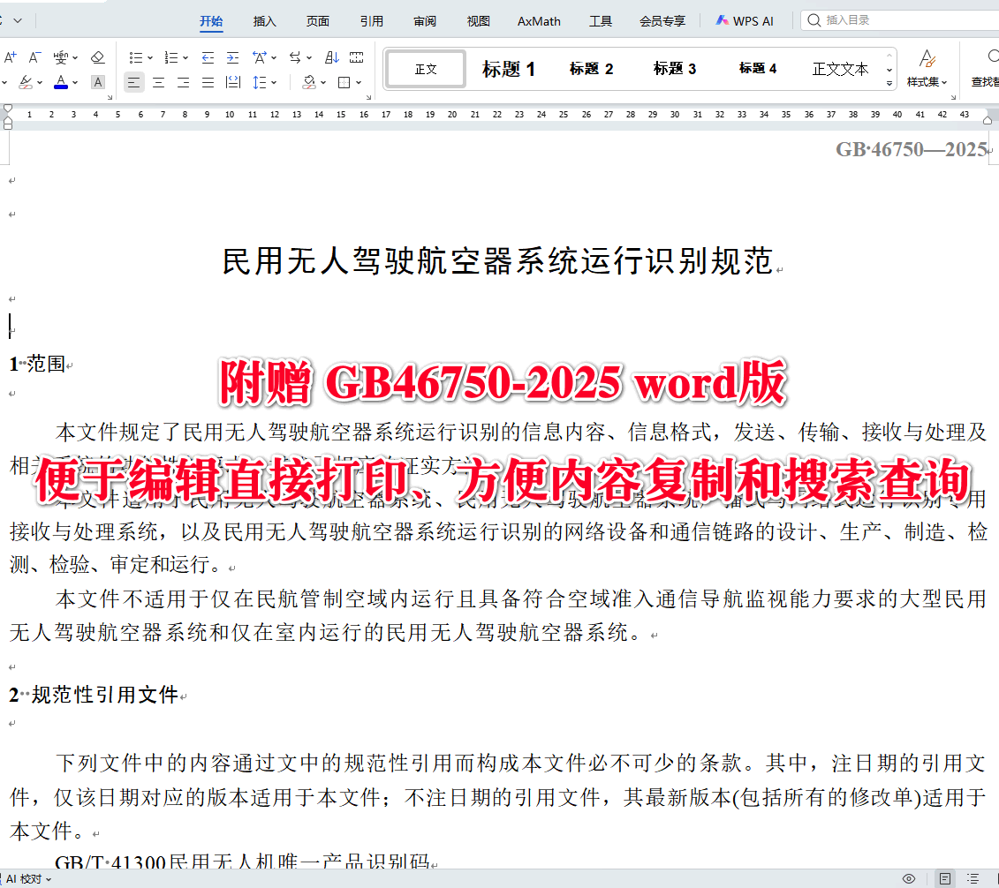Apply center alignment icon
The width and height of the screenshot is (999, 888).
point(158,82)
